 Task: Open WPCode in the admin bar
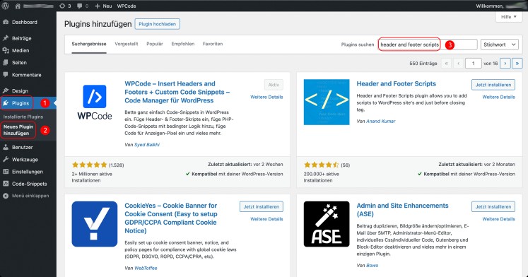pos(127,6)
